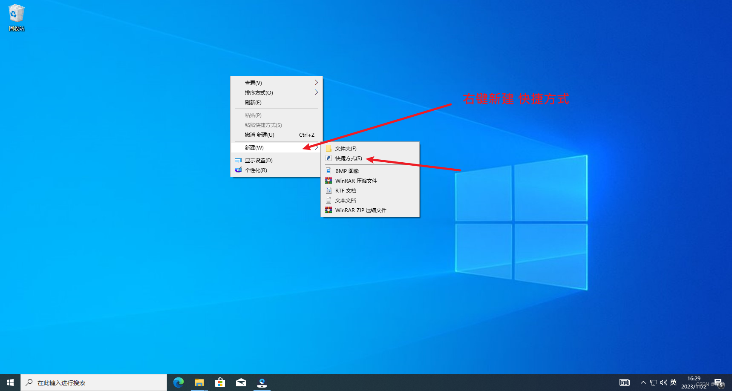Click the picture icon beside BMP 图像
Image resolution: width=732 pixels, height=391 pixels.
pyautogui.click(x=329, y=171)
